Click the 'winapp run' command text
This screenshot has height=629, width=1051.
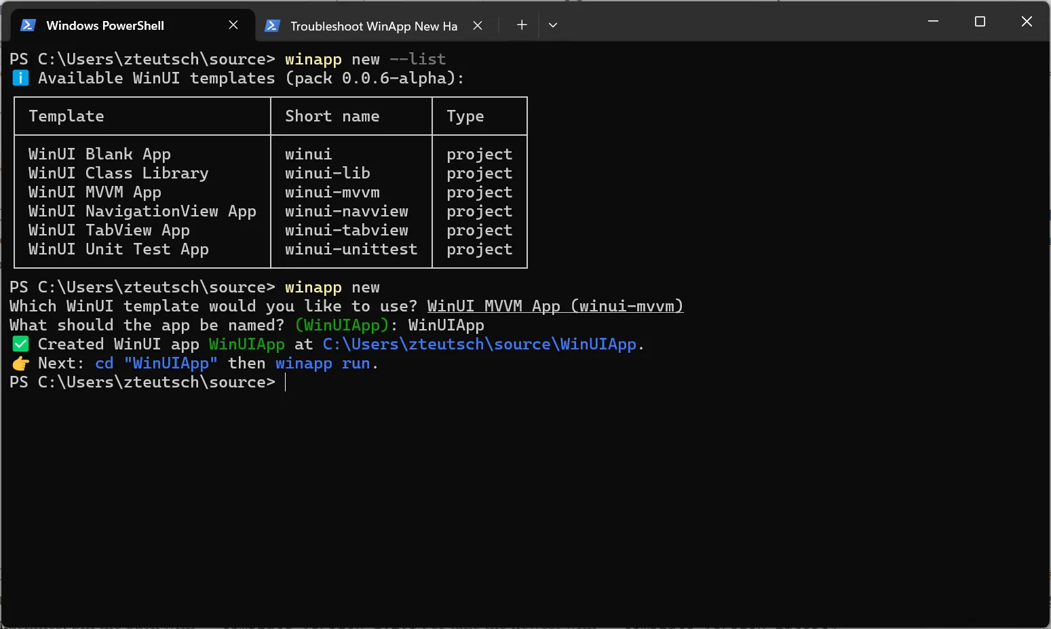pos(322,363)
